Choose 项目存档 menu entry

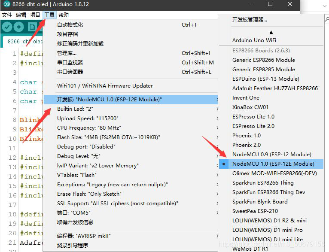(x=131, y=34)
